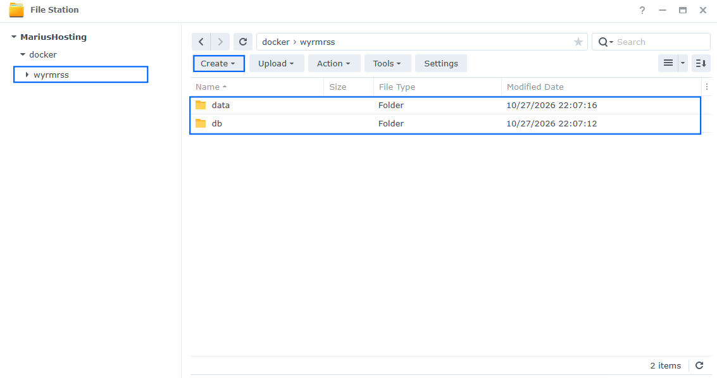Collapse the docker tree node
The width and height of the screenshot is (717, 378).
tap(22, 55)
